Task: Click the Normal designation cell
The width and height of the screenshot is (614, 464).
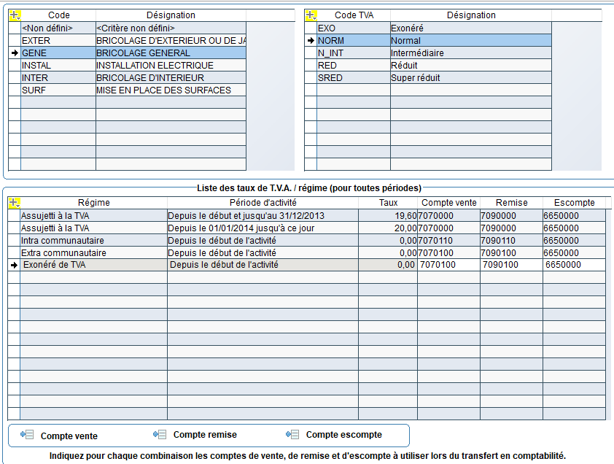Action: (471, 41)
